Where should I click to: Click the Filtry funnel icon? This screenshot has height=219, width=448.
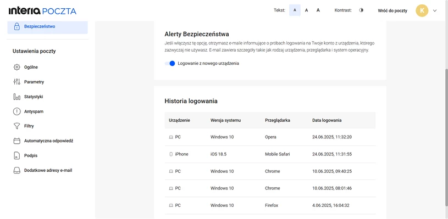coord(17,126)
